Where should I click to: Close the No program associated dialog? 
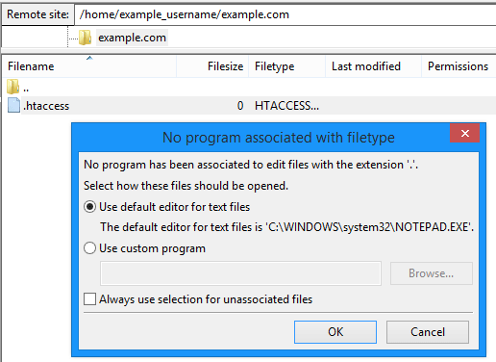[464, 133]
